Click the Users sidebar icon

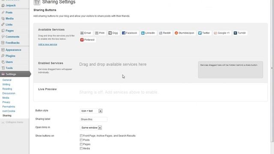click(x=3, y=62)
